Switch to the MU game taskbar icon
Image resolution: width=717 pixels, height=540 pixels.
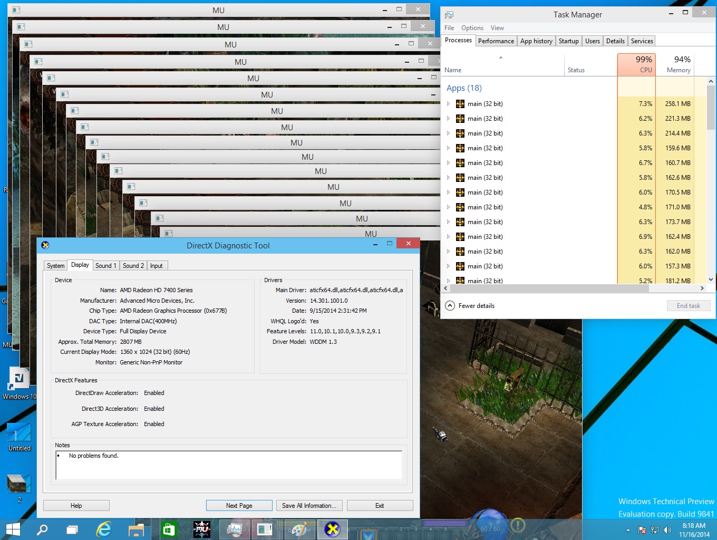(201, 529)
